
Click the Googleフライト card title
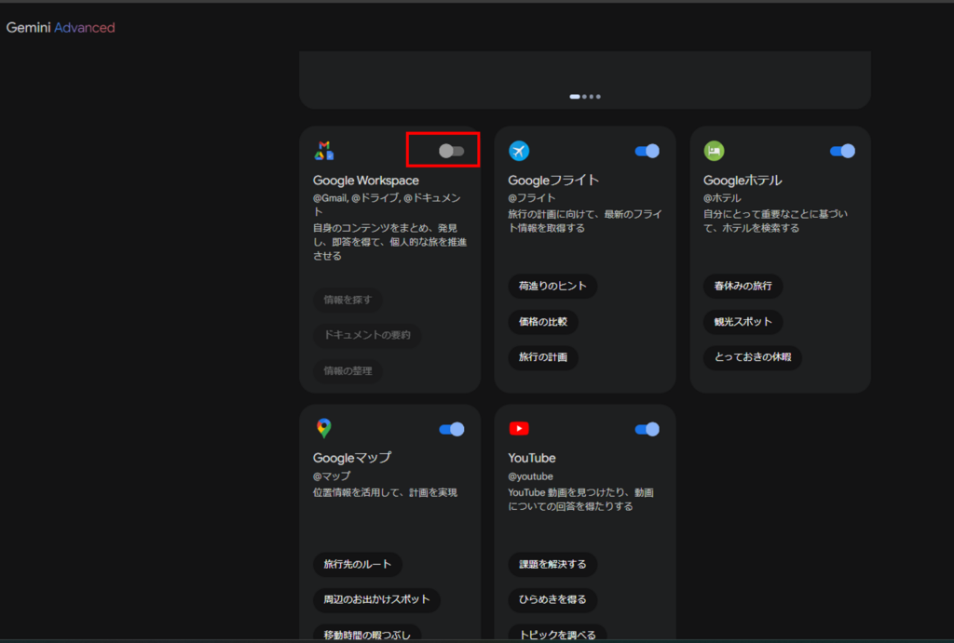(553, 181)
